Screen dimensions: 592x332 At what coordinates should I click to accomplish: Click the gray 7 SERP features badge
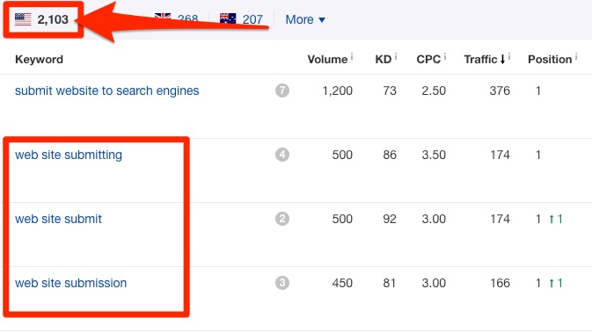(282, 90)
